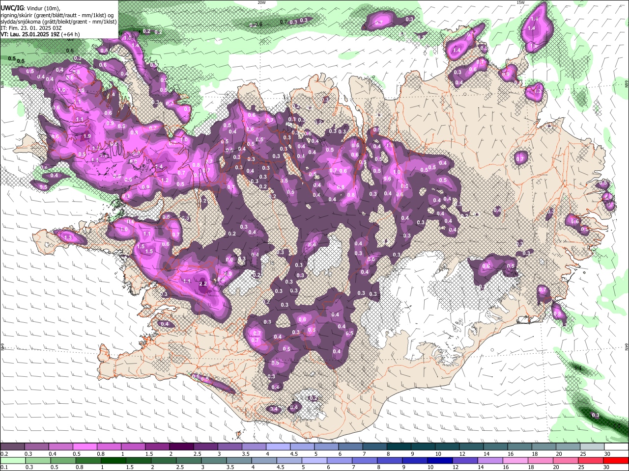This screenshot has width=629, height=471.
Task: Click 'VT: Lau. 25.01.2025 19Z (+64 h)' text
Action: coord(40,35)
